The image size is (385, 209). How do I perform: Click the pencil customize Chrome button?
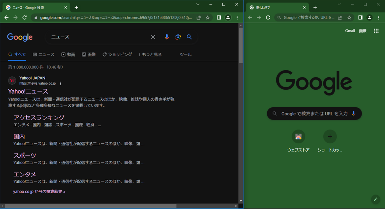click(375, 199)
